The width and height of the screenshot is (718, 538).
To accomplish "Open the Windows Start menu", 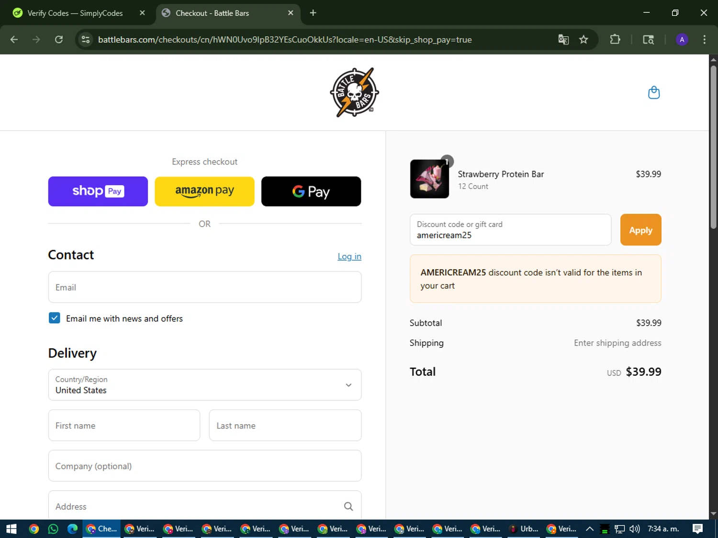I will coord(11,529).
